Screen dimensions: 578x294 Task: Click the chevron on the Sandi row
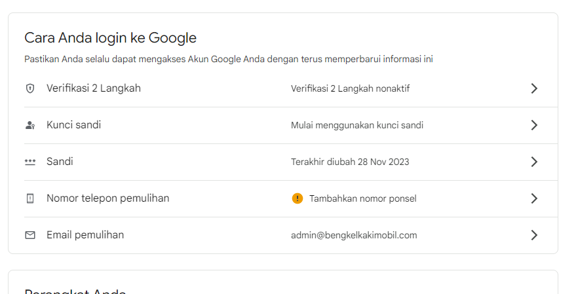click(x=534, y=162)
